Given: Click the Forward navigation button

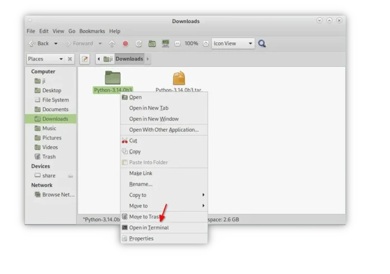Looking at the screenshot, I should point(79,44).
